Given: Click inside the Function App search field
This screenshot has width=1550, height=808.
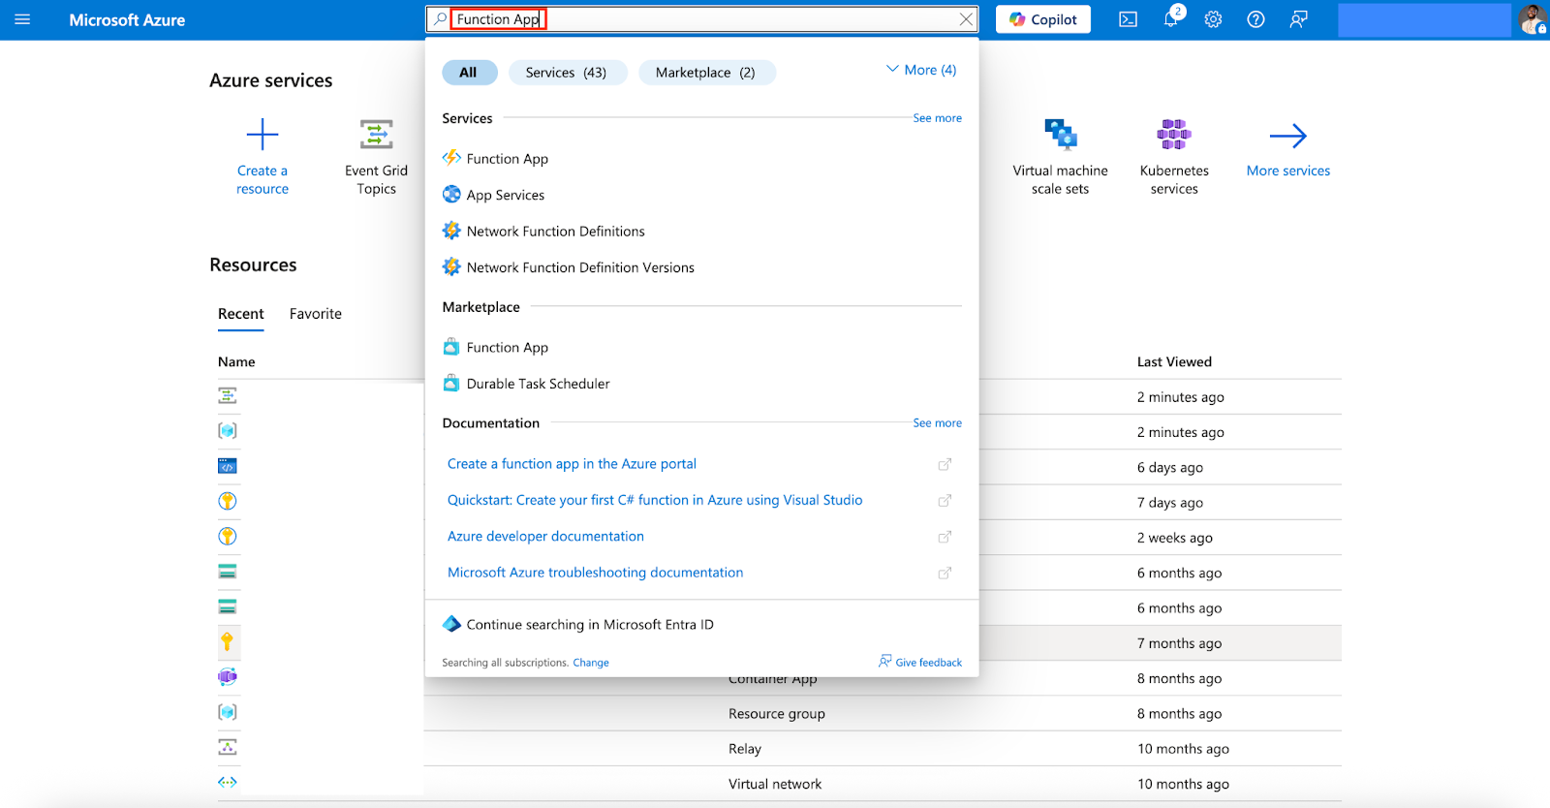Looking at the screenshot, I should tap(701, 19).
